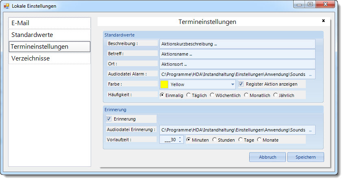The image size is (344, 181).
Task: Click the Farbe label
Action: 115,84
